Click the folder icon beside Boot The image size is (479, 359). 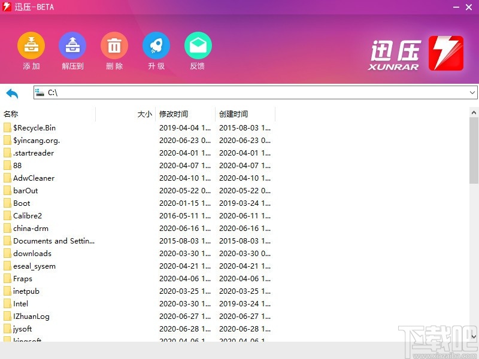pos(7,203)
